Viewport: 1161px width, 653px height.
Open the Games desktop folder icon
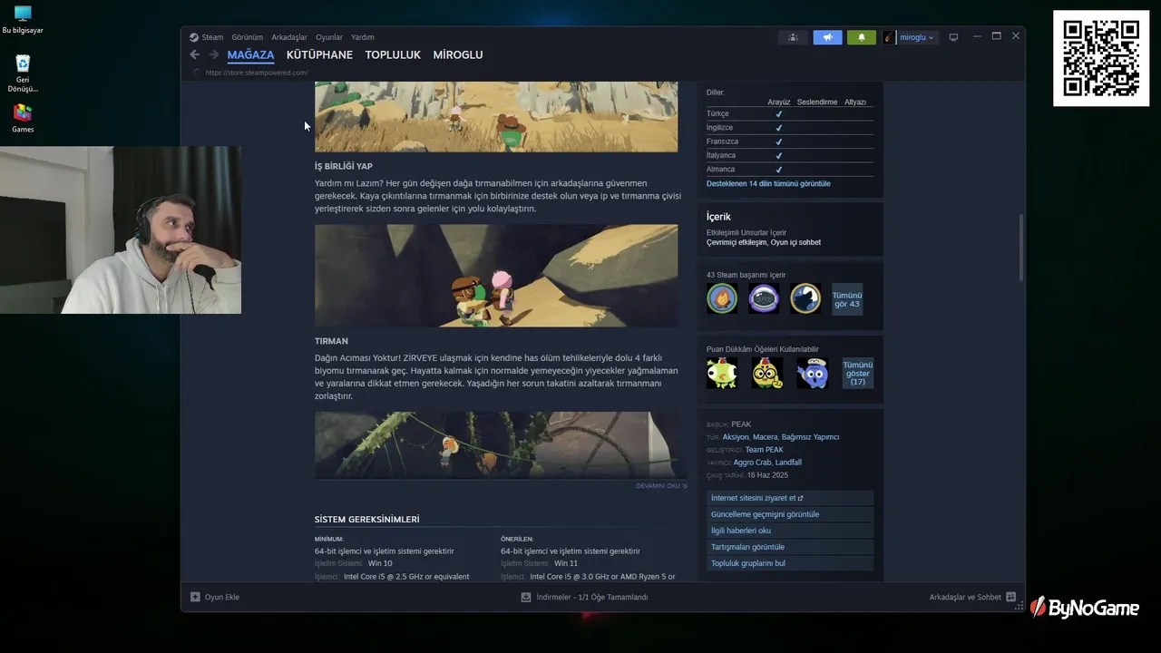click(x=23, y=119)
